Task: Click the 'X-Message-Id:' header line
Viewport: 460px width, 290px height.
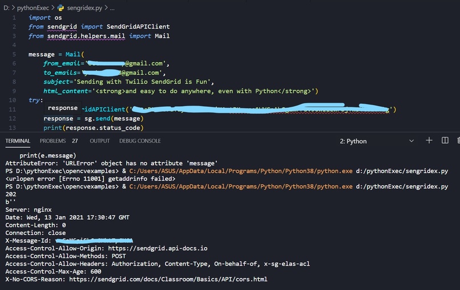Action: 69,241
